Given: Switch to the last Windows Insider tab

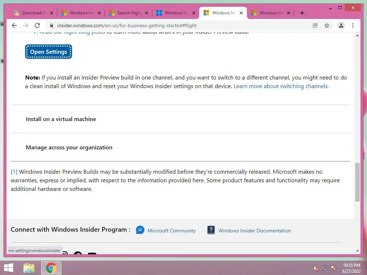Looking at the screenshot, I should (270, 13).
